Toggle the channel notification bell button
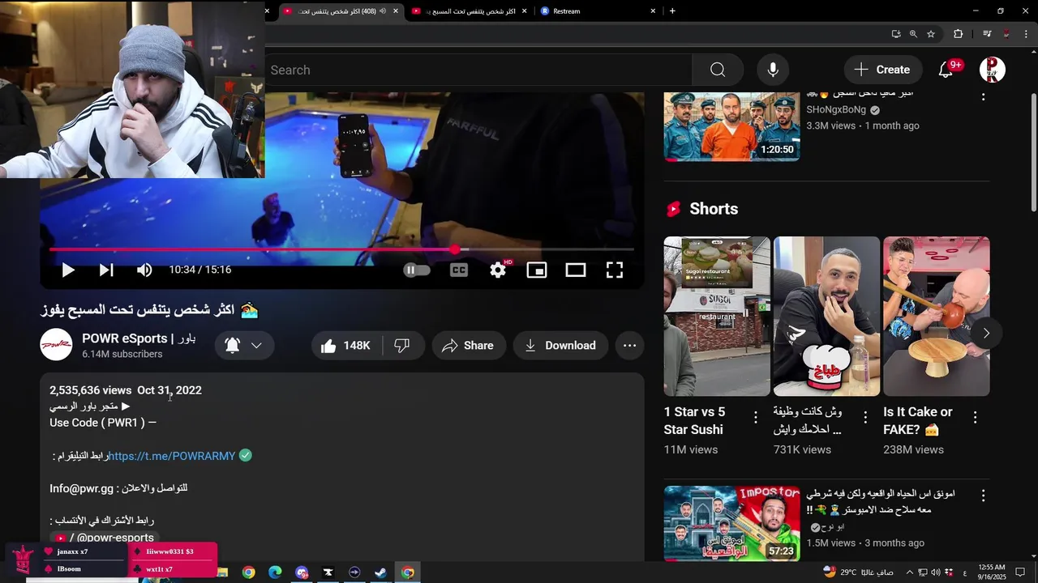The image size is (1038, 583). (x=244, y=346)
